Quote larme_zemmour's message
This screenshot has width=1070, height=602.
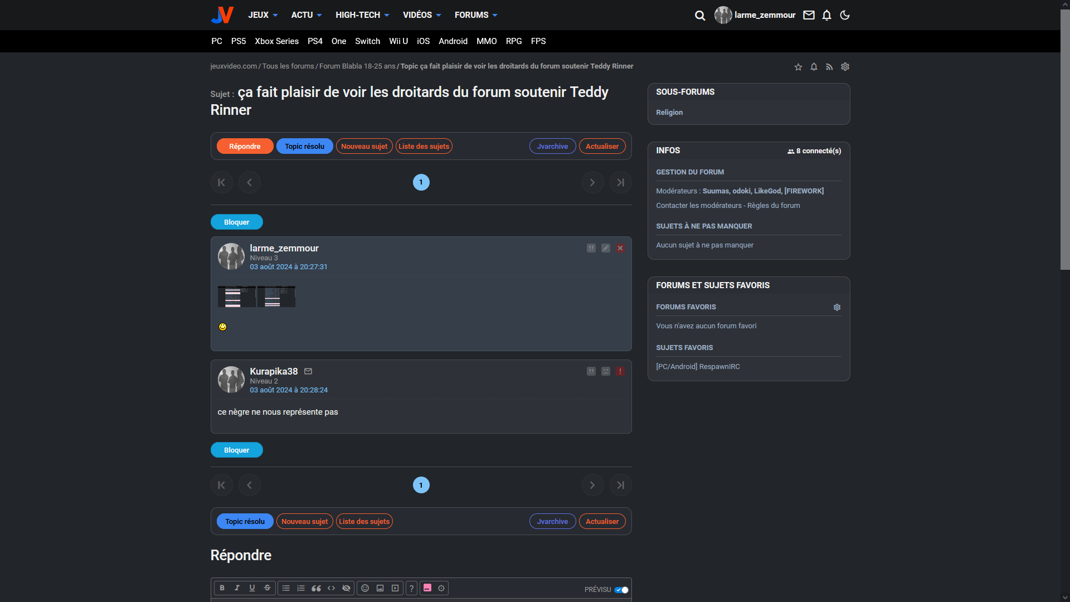pyautogui.click(x=591, y=248)
